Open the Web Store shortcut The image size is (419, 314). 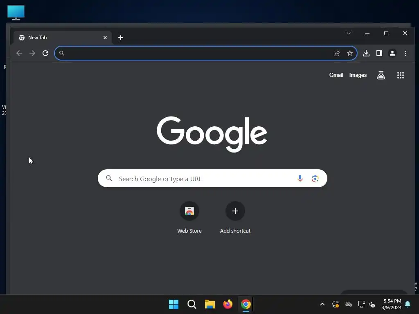click(189, 217)
